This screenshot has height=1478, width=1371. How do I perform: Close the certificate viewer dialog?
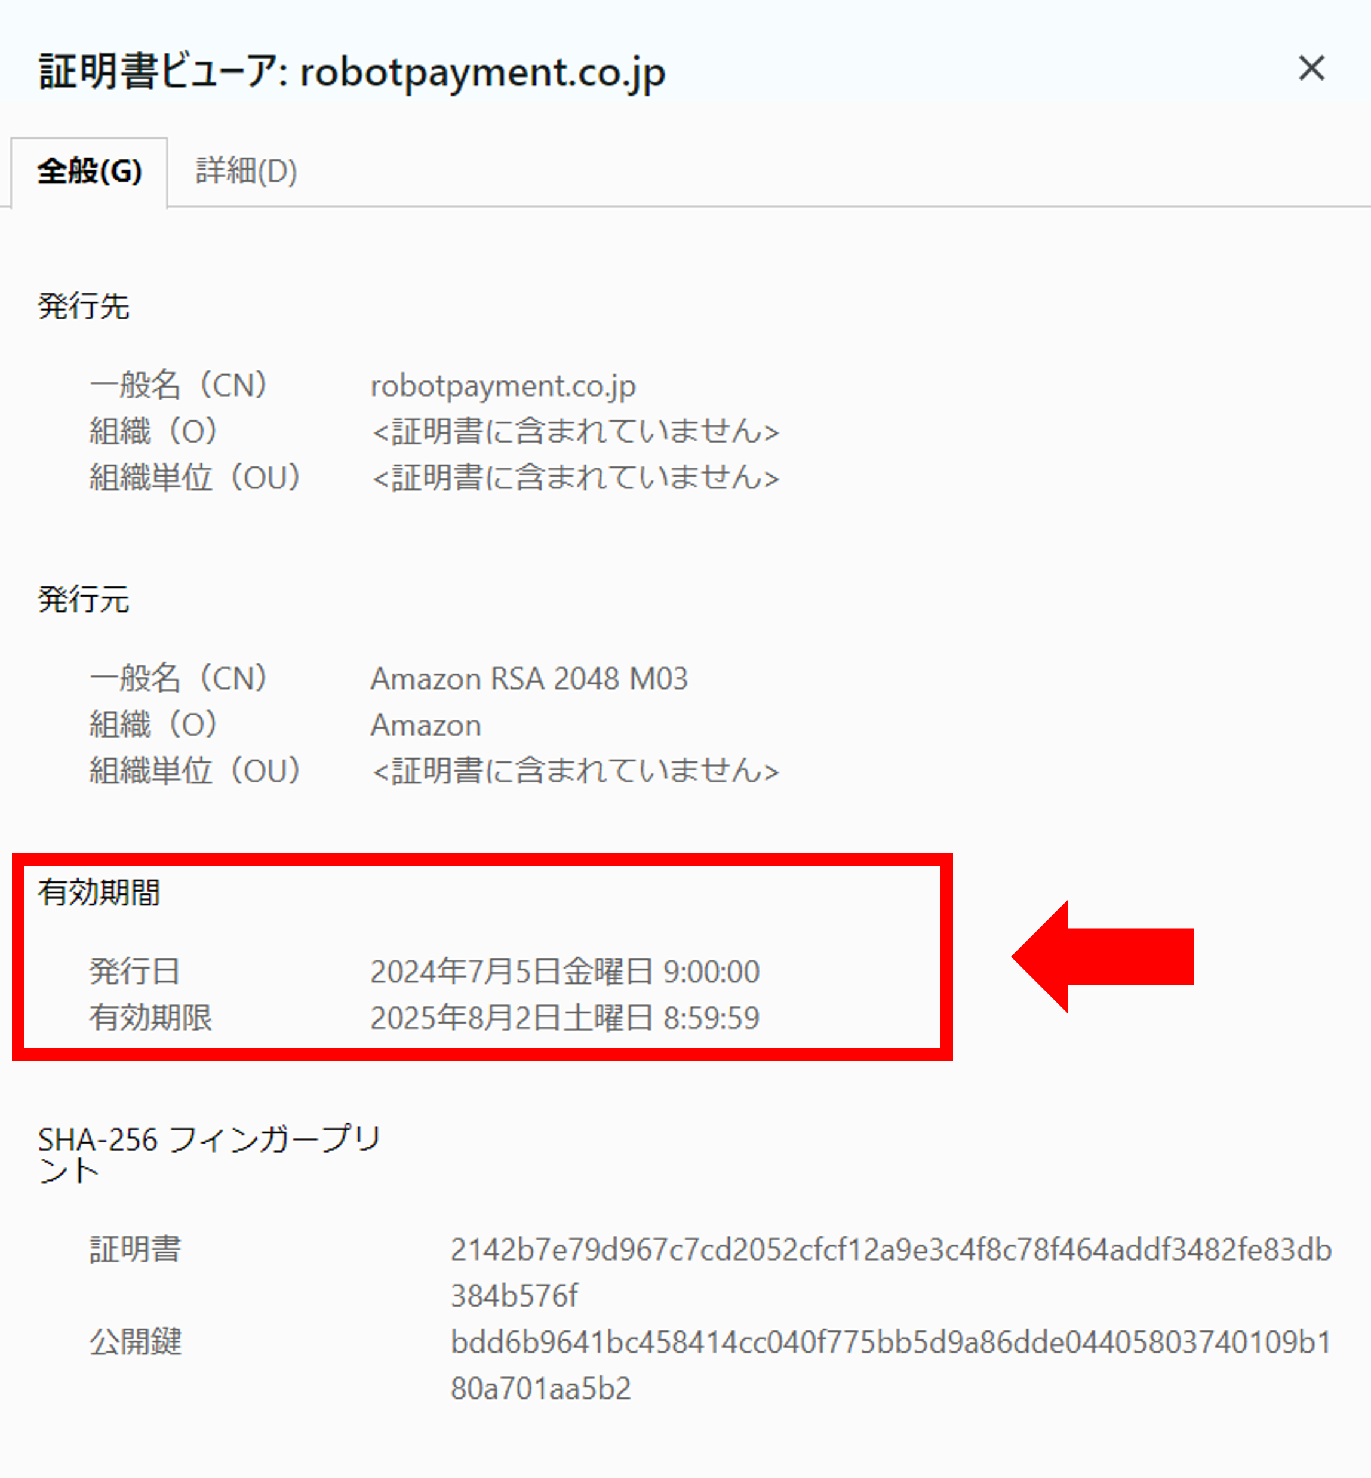tap(1311, 68)
